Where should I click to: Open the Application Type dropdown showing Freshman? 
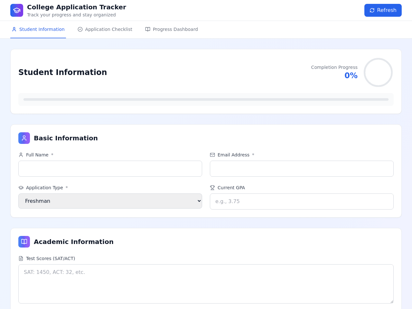pyautogui.click(x=110, y=201)
